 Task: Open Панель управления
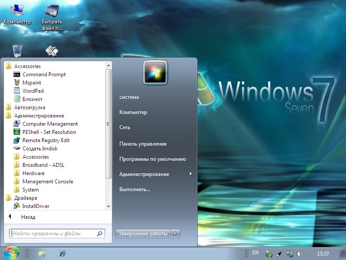pyautogui.click(x=143, y=144)
